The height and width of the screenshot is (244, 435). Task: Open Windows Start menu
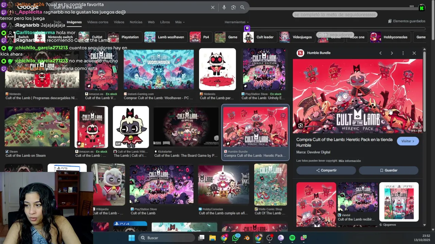tap(132, 238)
